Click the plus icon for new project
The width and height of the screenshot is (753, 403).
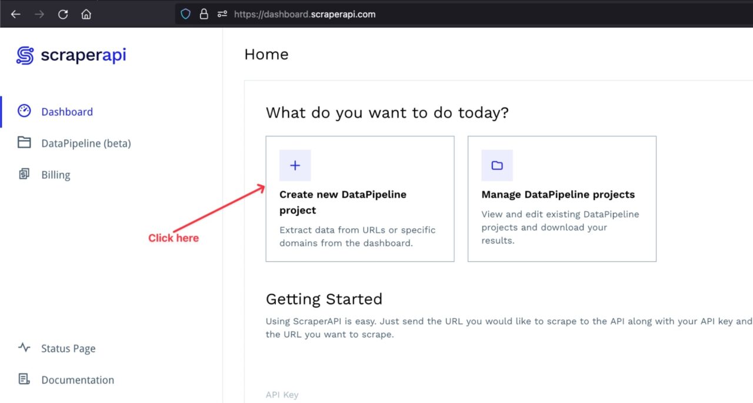[295, 165]
